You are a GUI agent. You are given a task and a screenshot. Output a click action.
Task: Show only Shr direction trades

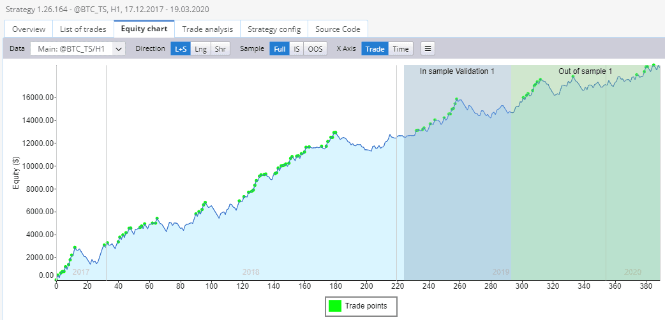(220, 48)
